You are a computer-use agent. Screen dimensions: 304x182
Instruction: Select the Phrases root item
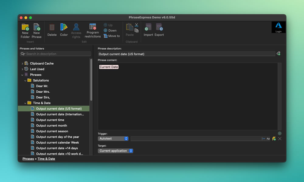(36, 75)
